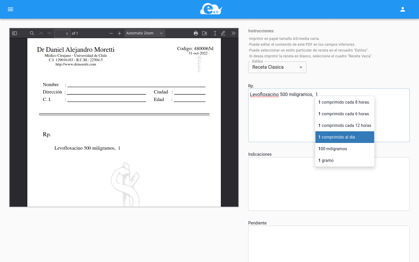Select the text selection tool
The image size is (419, 262).
click(x=215, y=33)
